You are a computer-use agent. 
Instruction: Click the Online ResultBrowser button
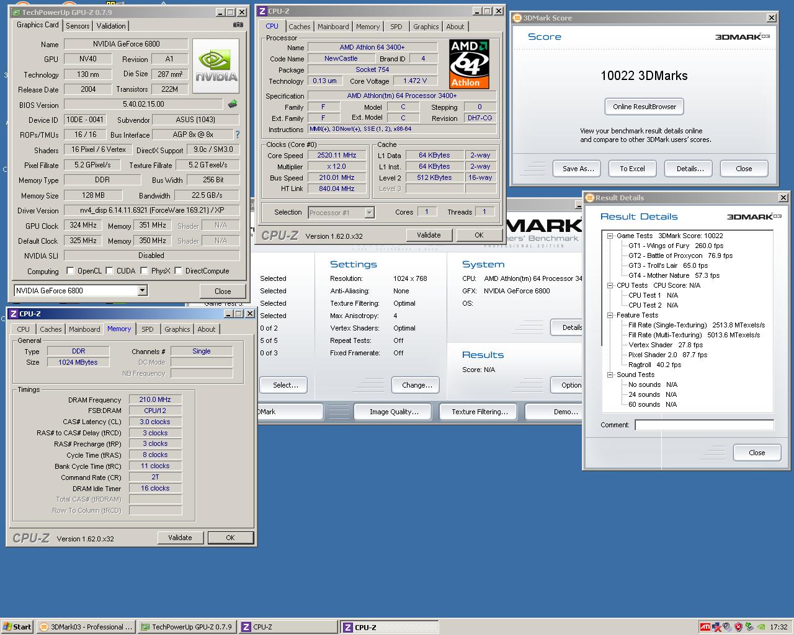pyautogui.click(x=645, y=107)
